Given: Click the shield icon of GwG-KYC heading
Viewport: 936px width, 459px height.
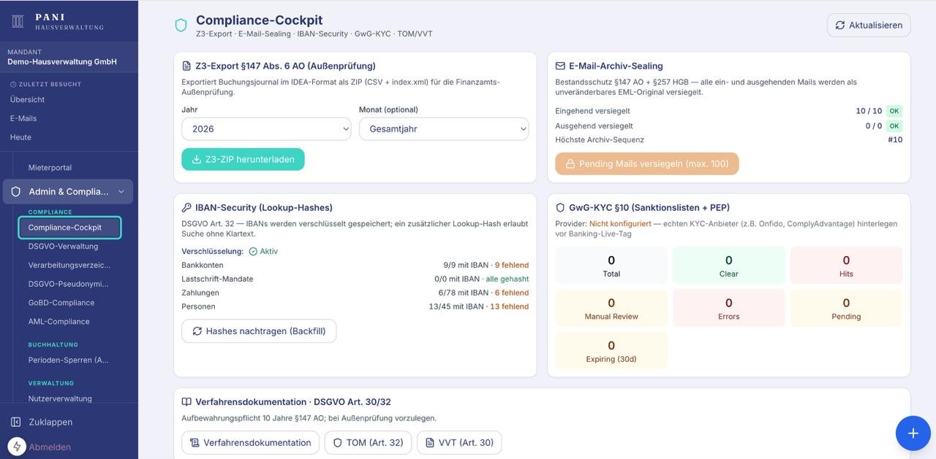Looking at the screenshot, I should click(560, 207).
